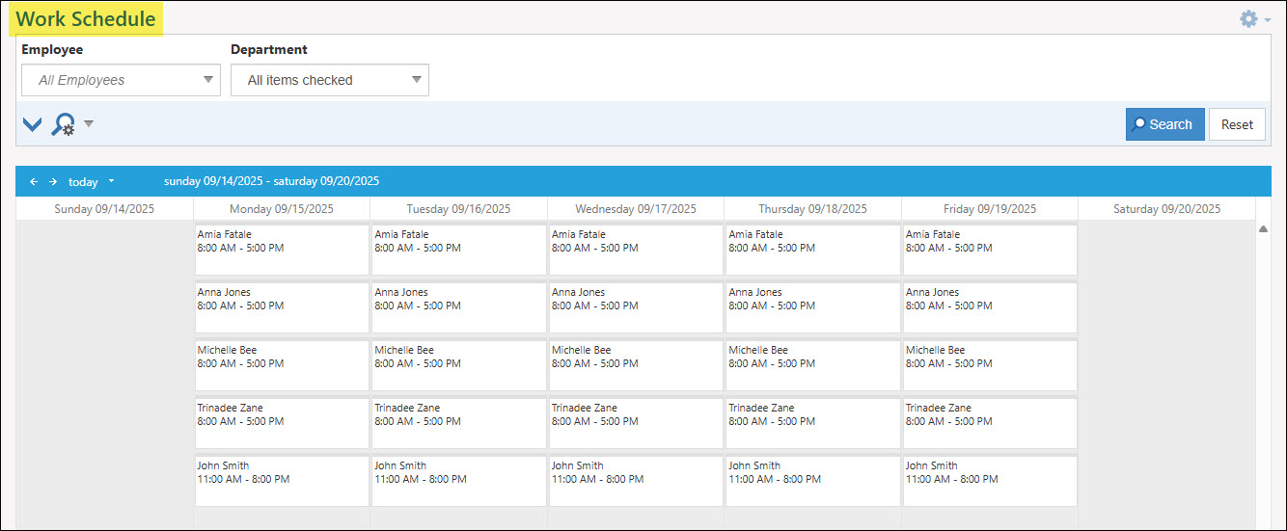
Task: Open the settings gear menu
Action: 1249,19
